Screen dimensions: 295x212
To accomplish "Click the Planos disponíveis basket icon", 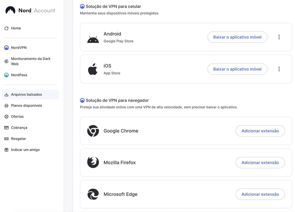I will pos(6,105).
